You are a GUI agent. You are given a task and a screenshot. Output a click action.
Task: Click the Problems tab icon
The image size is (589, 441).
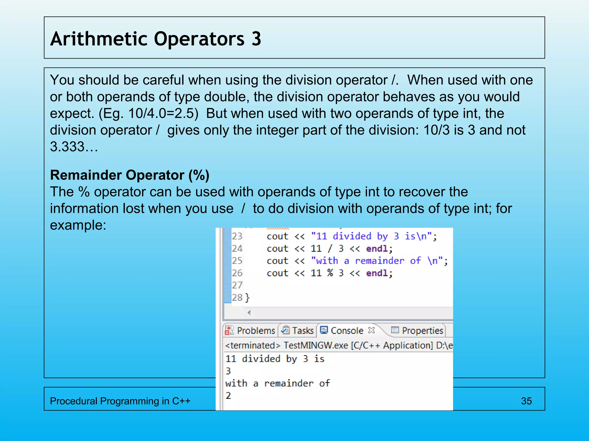click(x=229, y=330)
